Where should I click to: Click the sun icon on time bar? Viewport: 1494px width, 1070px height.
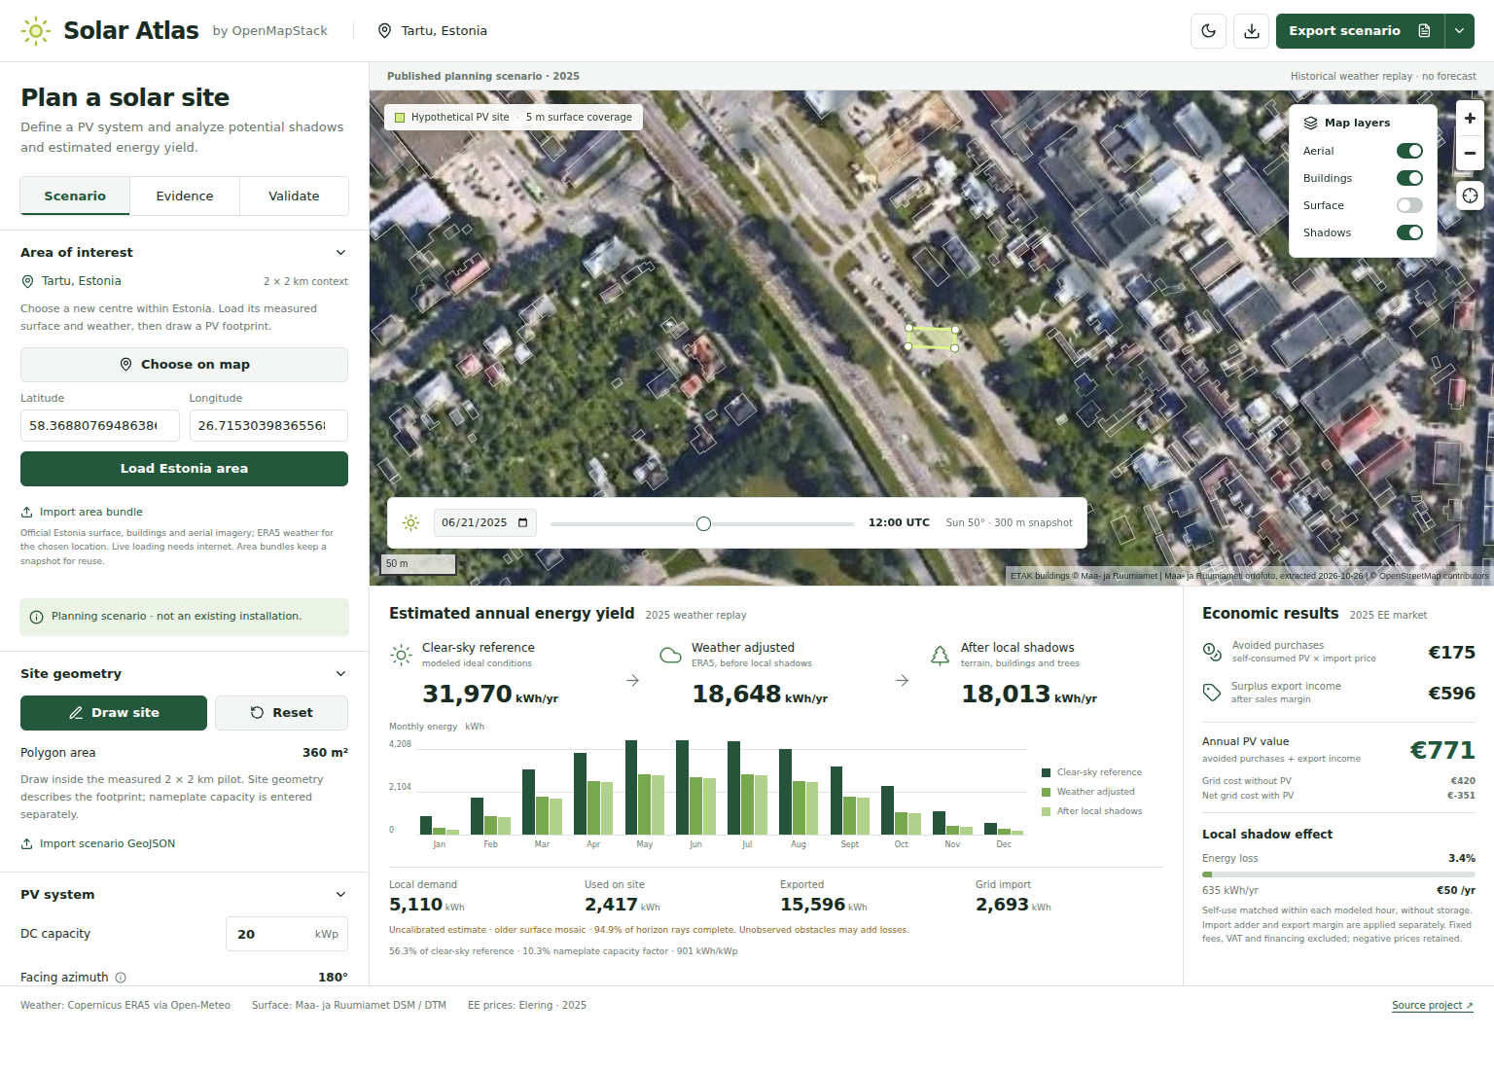pos(411,523)
